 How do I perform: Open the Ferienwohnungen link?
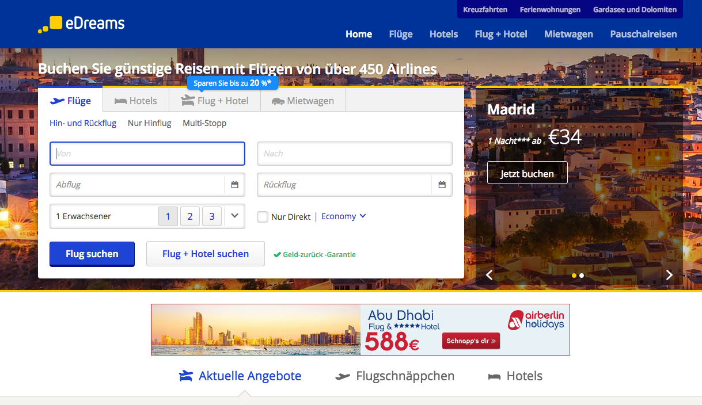click(551, 9)
